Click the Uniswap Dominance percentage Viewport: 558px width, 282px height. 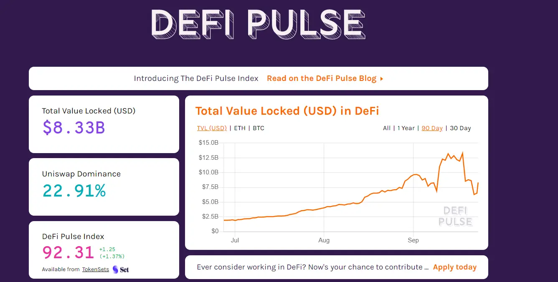(x=74, y=191)
